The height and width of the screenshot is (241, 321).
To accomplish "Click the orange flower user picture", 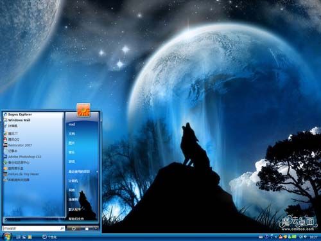I will pyautogui.click(x=83, y=110).
